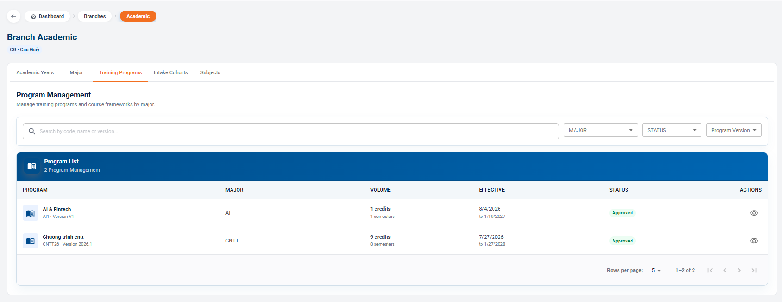The image size is (782, 302).
Task: Switch to Academic Years tab
Action: tap(35, 72)
